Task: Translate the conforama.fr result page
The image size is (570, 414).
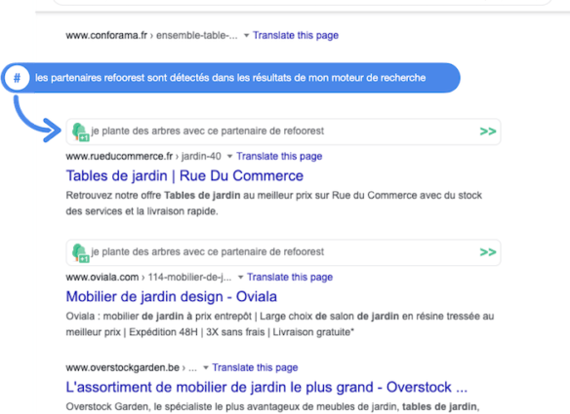Action: (296, 35)
